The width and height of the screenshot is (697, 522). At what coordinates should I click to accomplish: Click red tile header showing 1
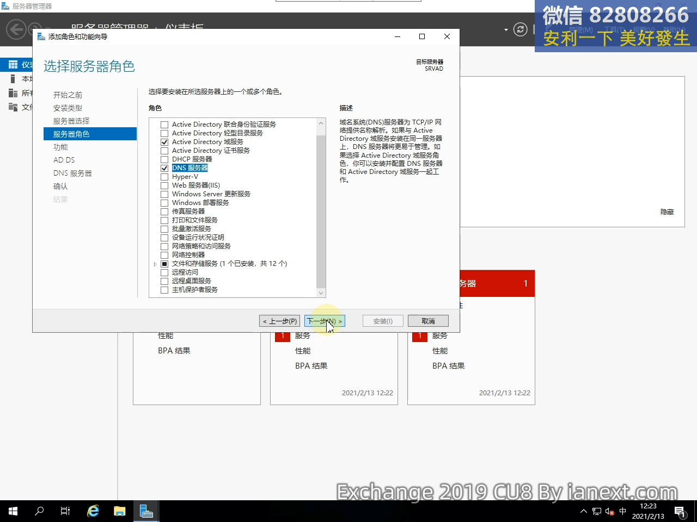pos(498,283)
